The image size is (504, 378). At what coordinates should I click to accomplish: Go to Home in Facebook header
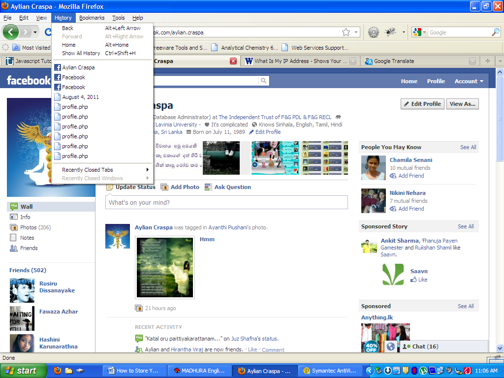(x=409, y=81)
